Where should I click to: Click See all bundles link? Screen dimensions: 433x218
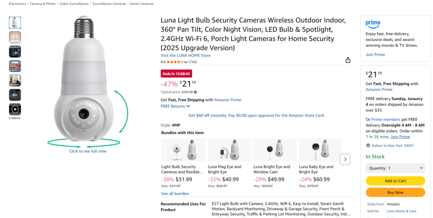175,194
